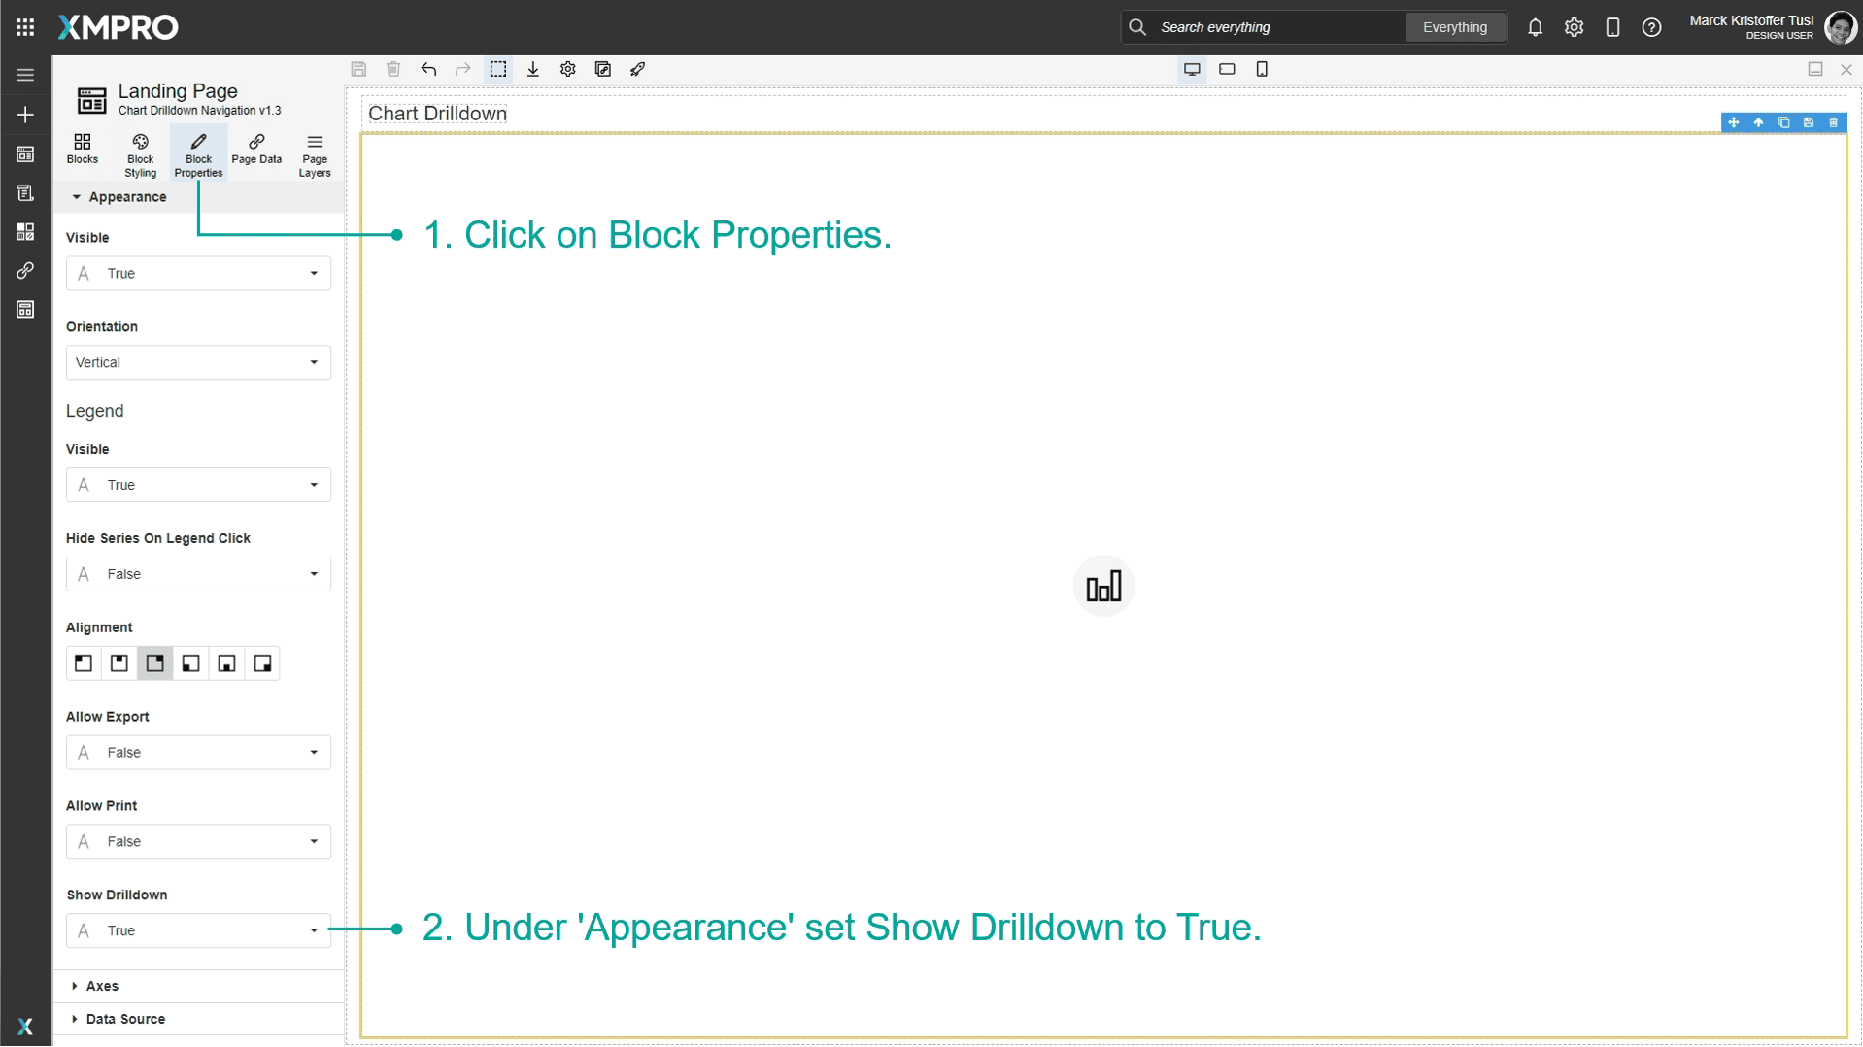The image size is (1863, 1047).
Task: Expand the Data Source section
Action: (124, 1018)
